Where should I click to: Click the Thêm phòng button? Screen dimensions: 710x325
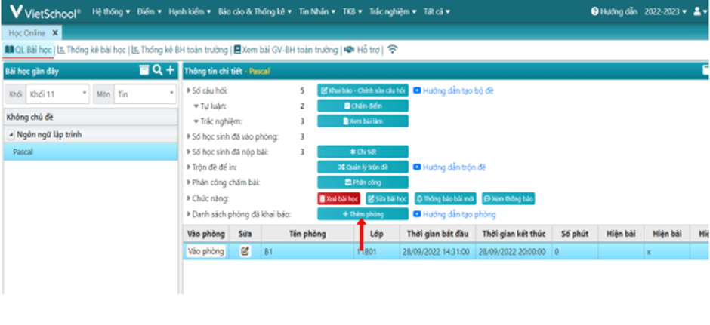point(362,214)
